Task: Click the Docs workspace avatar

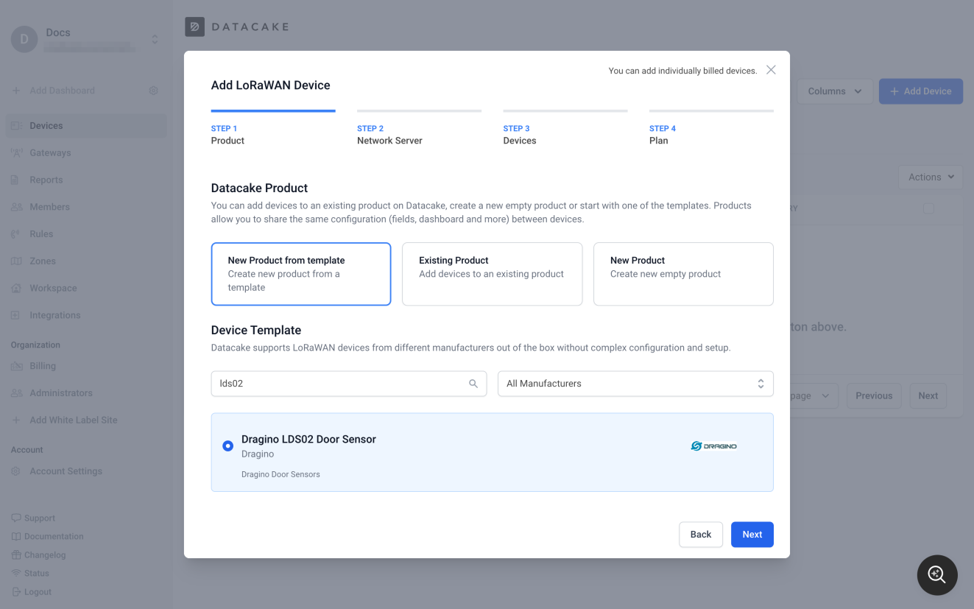Action: [x=24, y=39]
